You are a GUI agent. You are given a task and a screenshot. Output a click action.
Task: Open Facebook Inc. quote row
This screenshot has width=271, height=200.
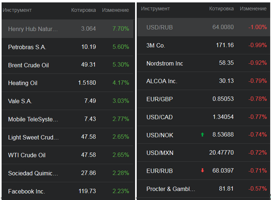click(x=26, y=191)
